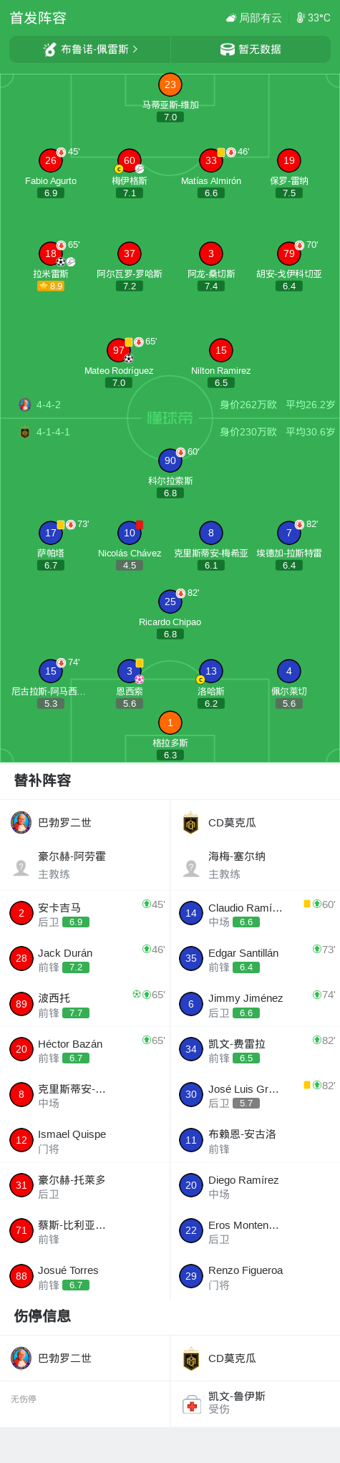
Task: Open CD莫克瓜 team in substitutes header
Action: coord(255,822)
